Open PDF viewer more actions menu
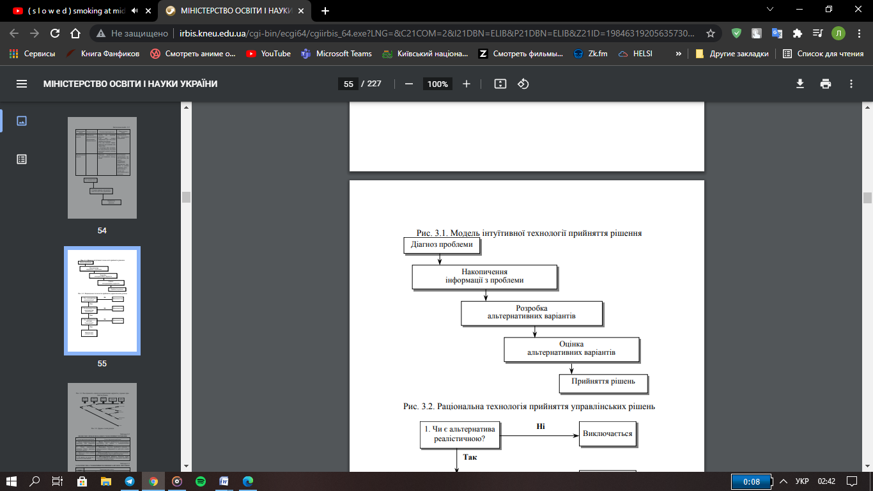Screen dimensions: 873x491 [x=851, y=84]
